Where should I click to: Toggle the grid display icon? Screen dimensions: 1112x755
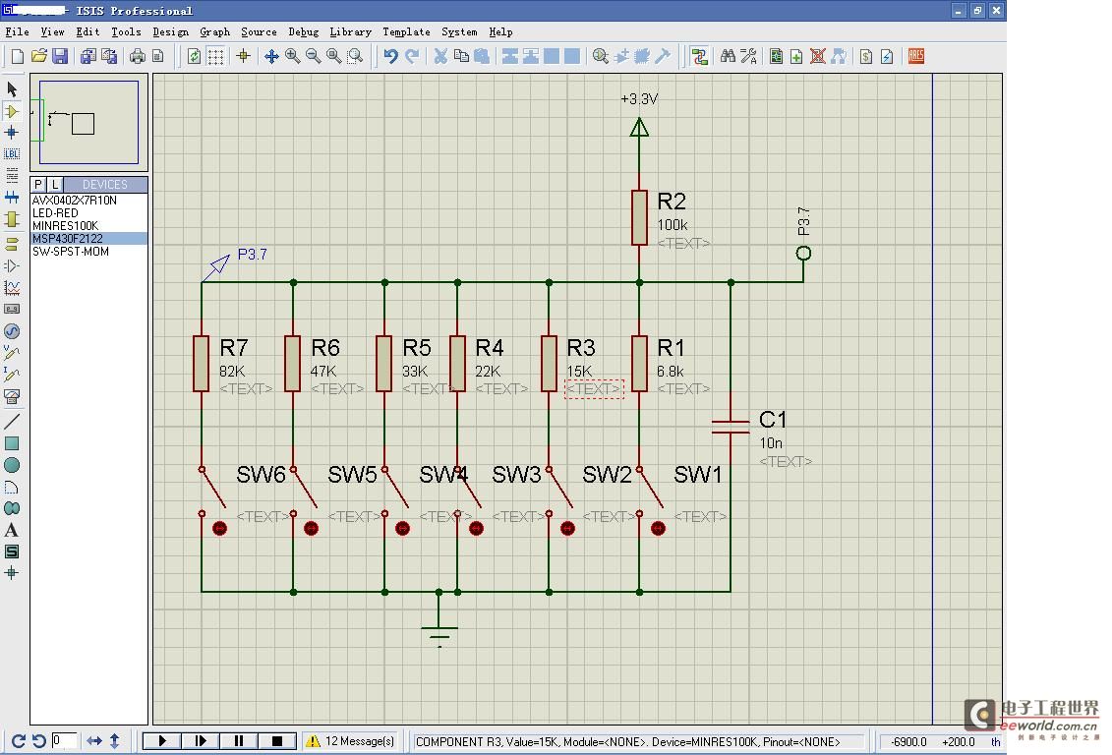point(215,56)
